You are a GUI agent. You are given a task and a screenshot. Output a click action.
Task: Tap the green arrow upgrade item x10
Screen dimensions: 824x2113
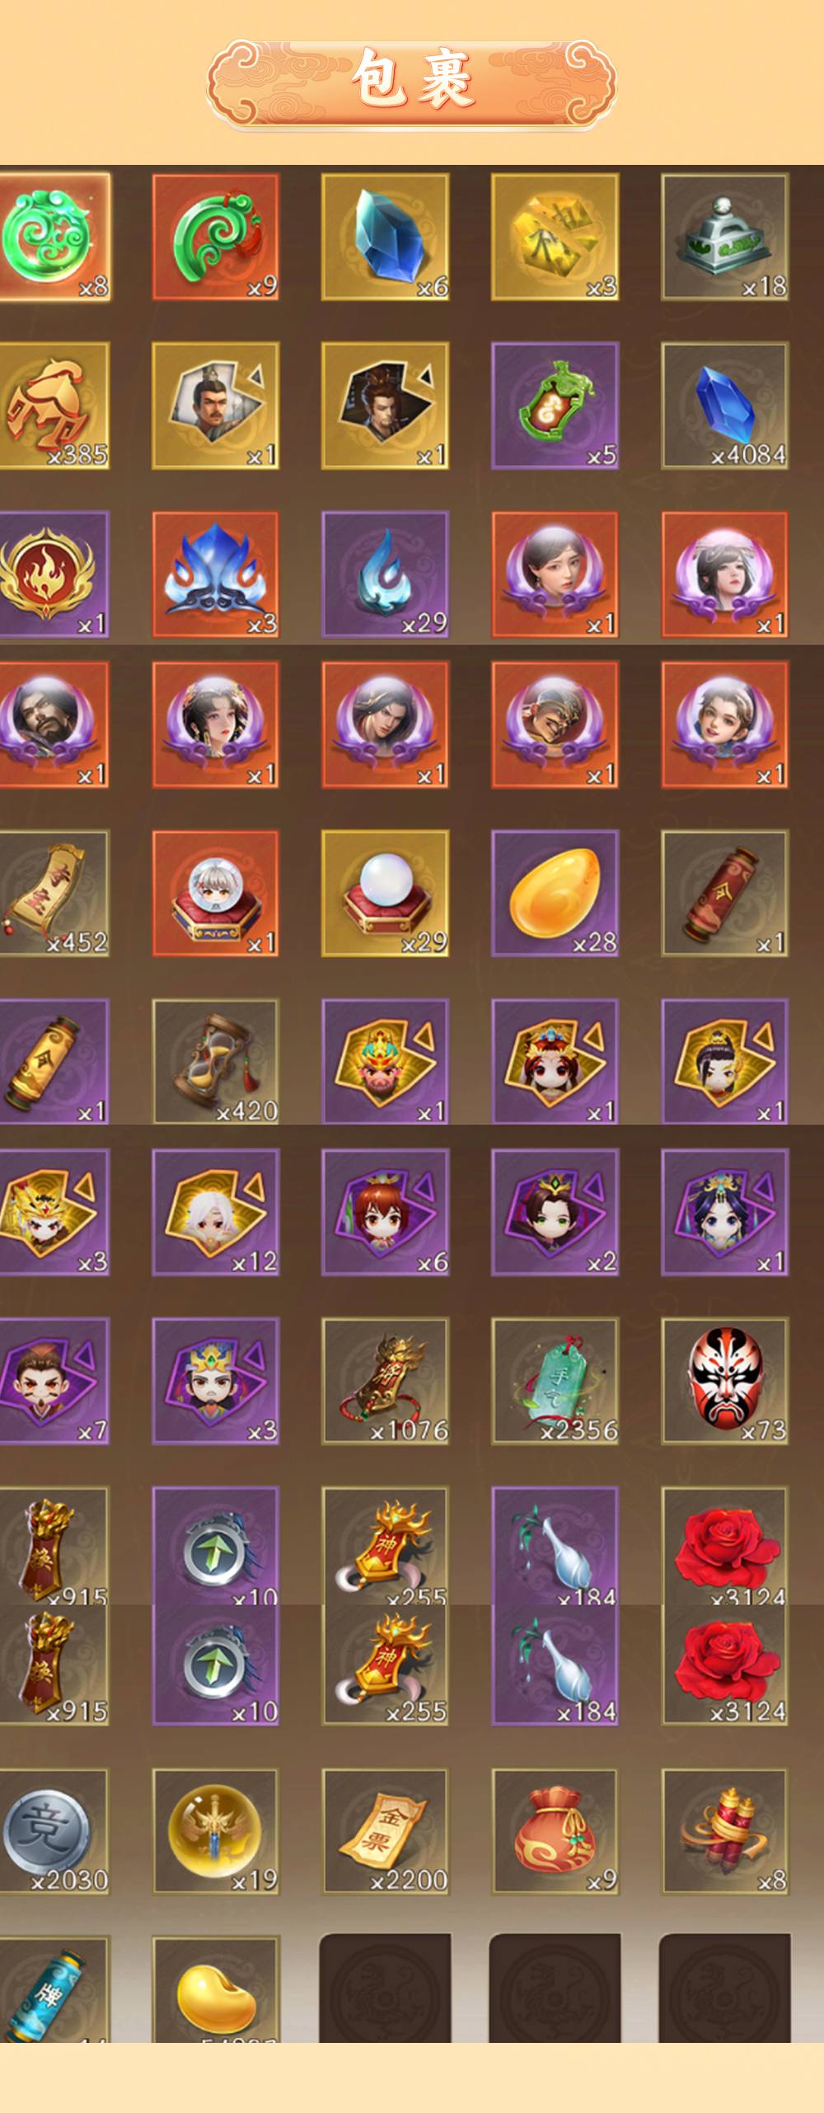(x=216, y=1664)
